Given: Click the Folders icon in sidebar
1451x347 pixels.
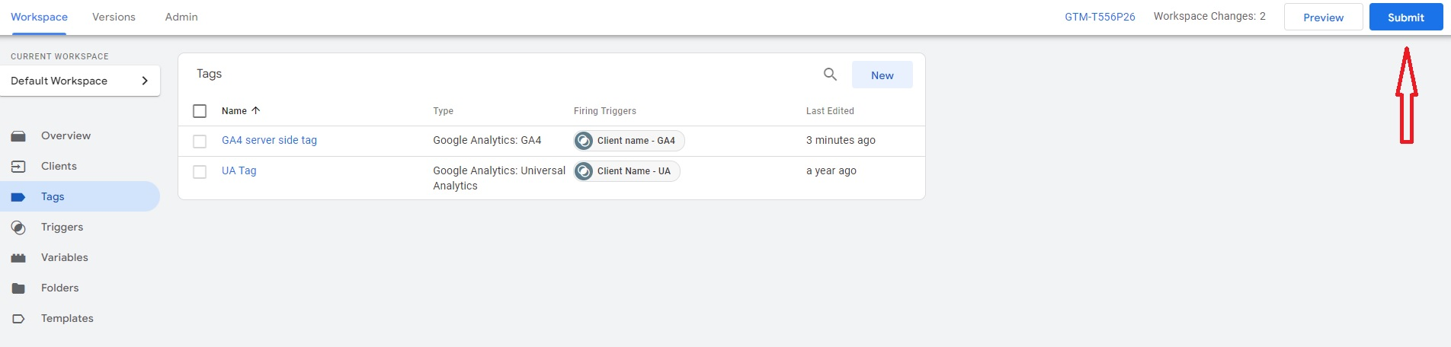Looking at the screenshot, I should click(18, 288).
